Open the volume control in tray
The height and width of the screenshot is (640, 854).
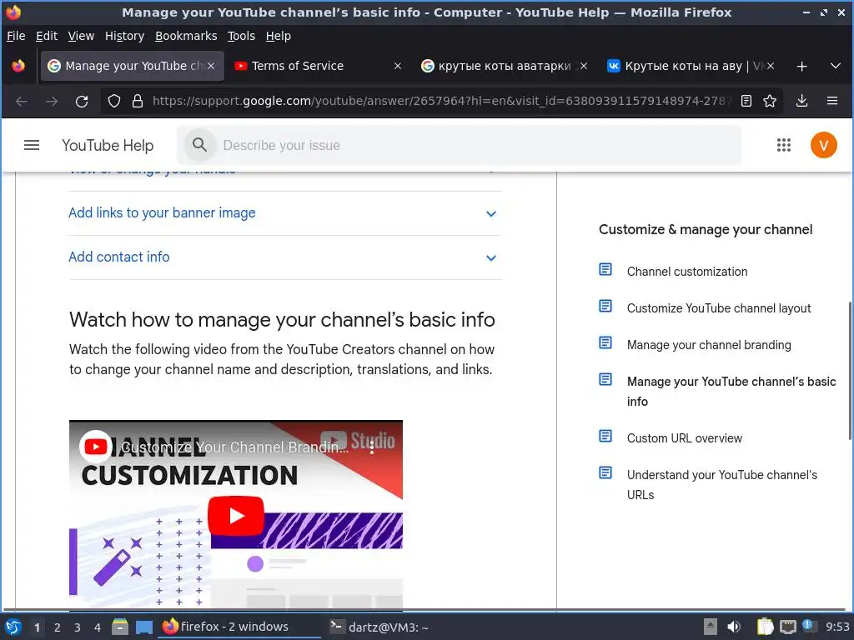click(734, 627)
